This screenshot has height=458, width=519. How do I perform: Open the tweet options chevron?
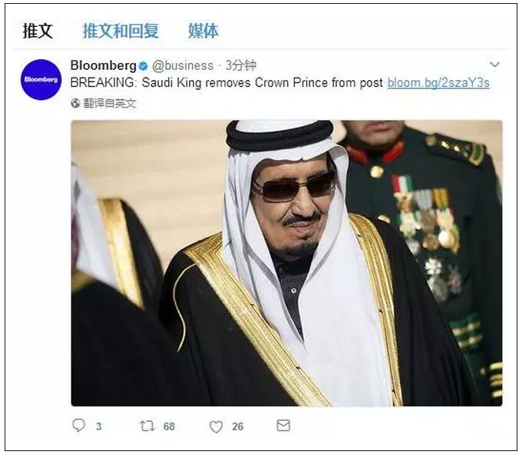tap(494, 65)
